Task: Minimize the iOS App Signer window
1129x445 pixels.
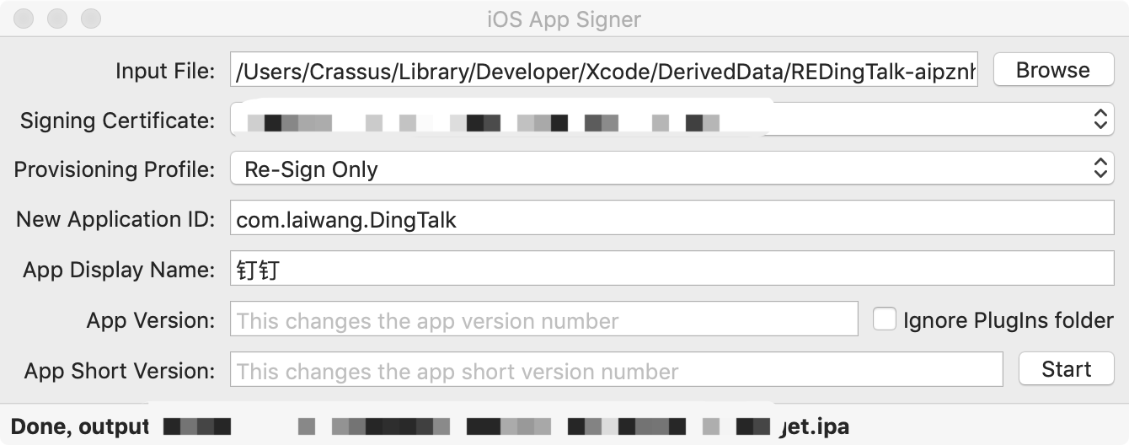Action: coord(57,18)
